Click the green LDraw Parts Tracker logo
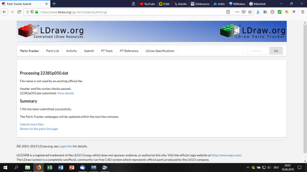 [x=253, y=31]
